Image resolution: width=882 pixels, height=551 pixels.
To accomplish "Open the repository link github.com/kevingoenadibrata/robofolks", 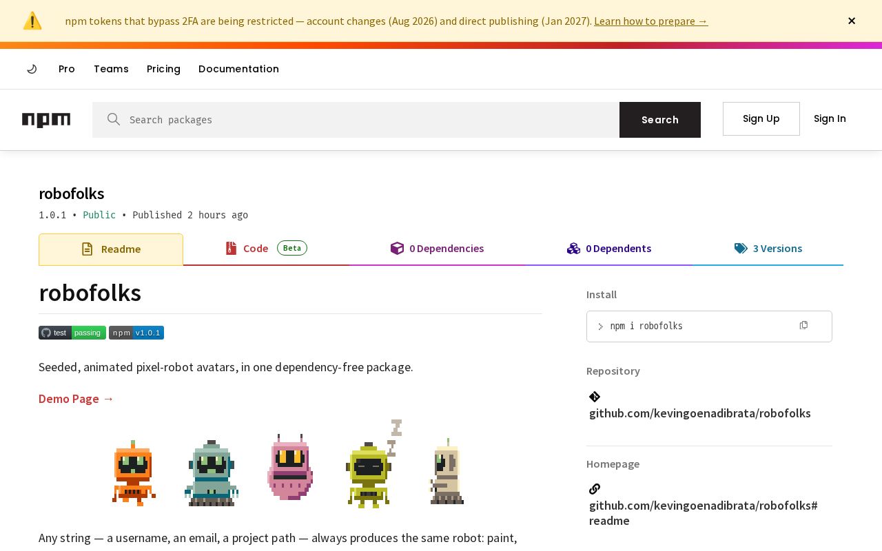I will (x=700, y=413).
